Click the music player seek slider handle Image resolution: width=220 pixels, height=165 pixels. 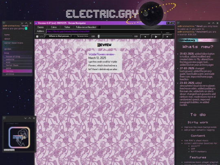(x=99, y=36)
